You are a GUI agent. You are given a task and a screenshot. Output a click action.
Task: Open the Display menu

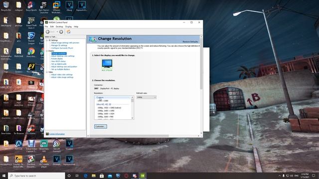click(x=68, y=26)
